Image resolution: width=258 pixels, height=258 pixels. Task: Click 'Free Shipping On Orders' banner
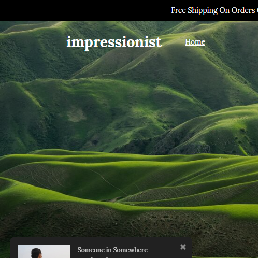(x=213, y=10)
